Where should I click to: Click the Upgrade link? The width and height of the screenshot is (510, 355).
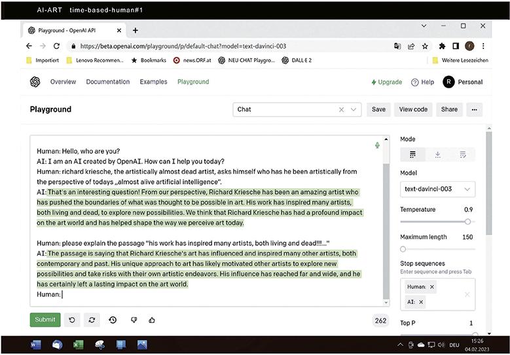click(387, 82)
